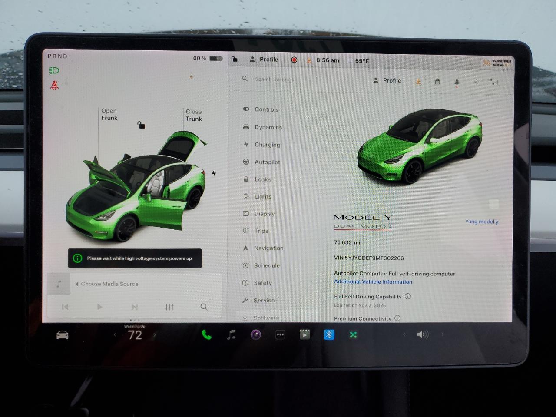The image size is (556, 417).
Task: Step temperature up with right chevron
Action: (155, 335)
